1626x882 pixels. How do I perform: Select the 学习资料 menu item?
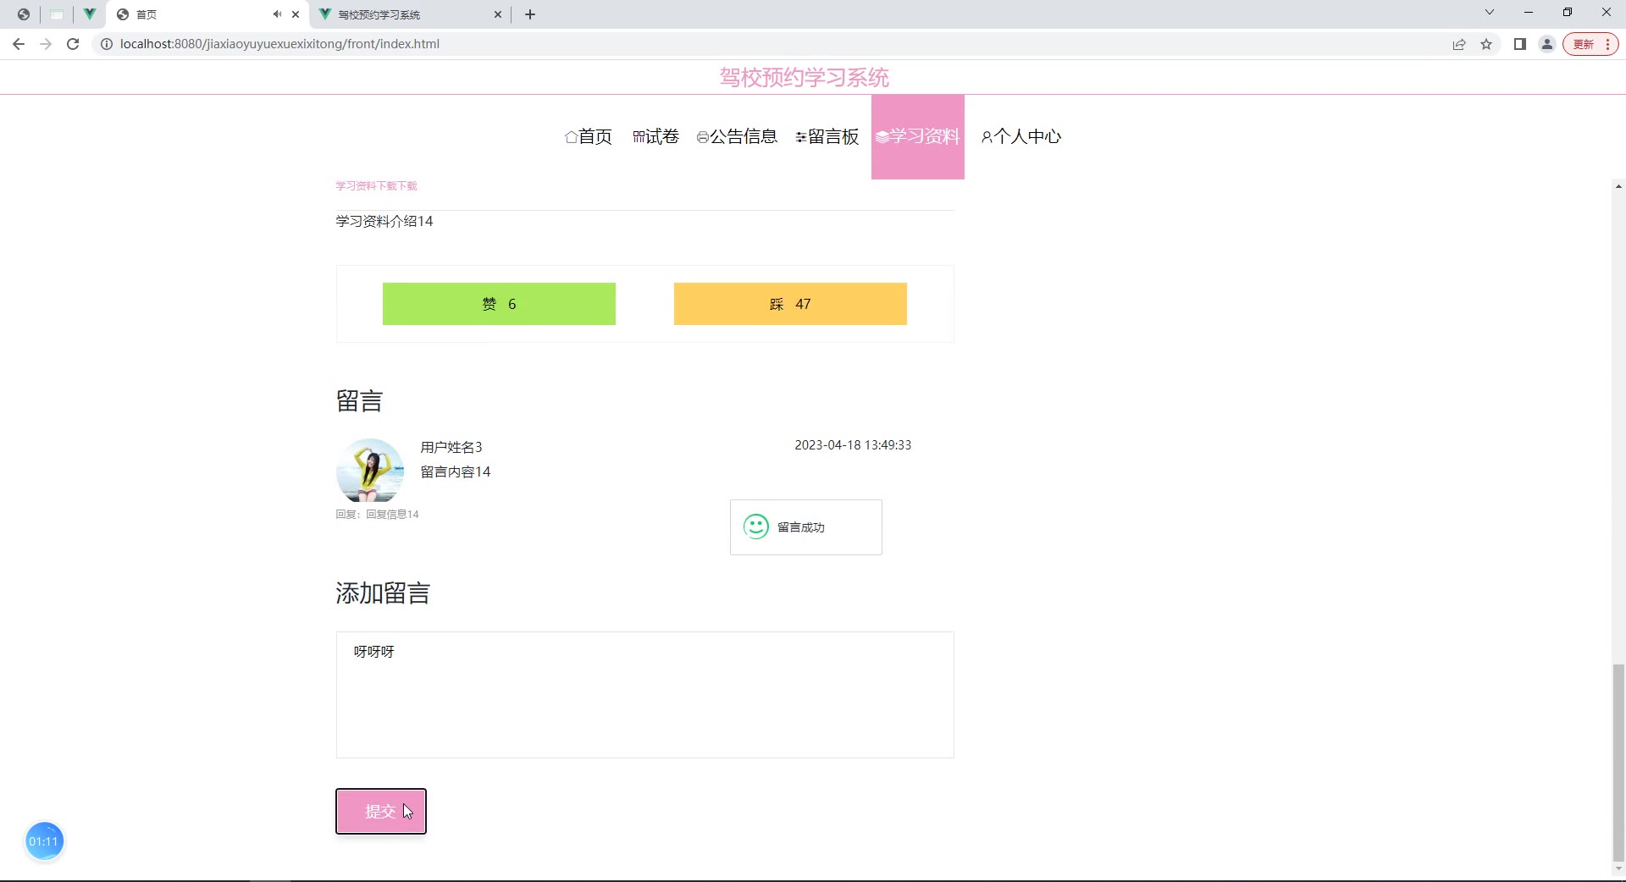918,137
